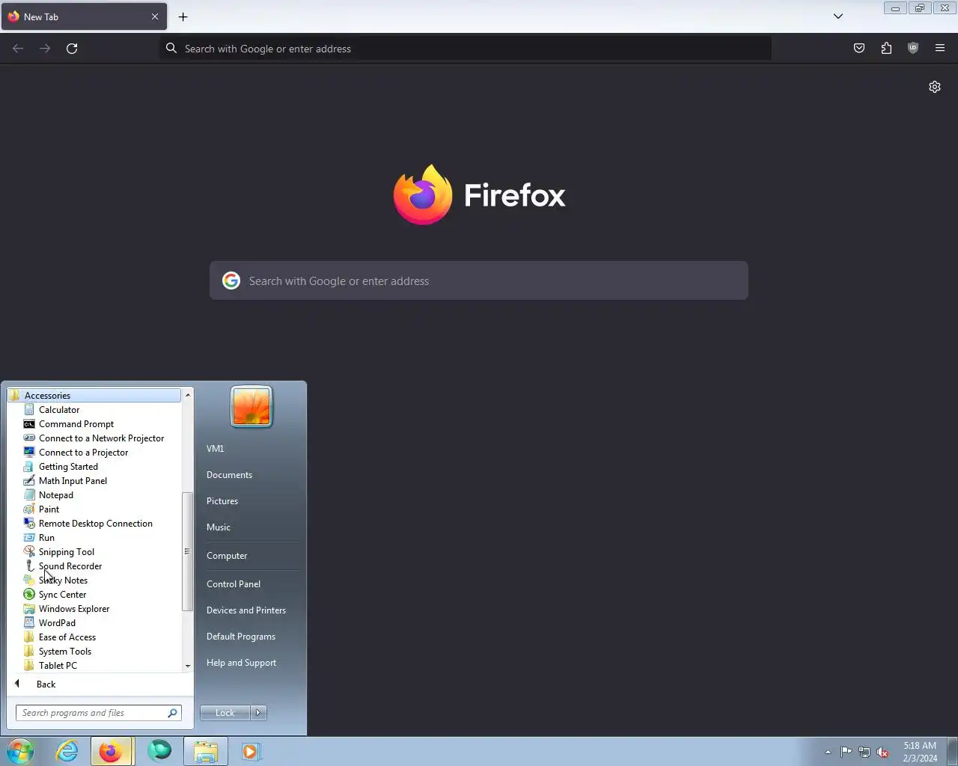
Task: Open the Firefox application menu
Action: 940,49
